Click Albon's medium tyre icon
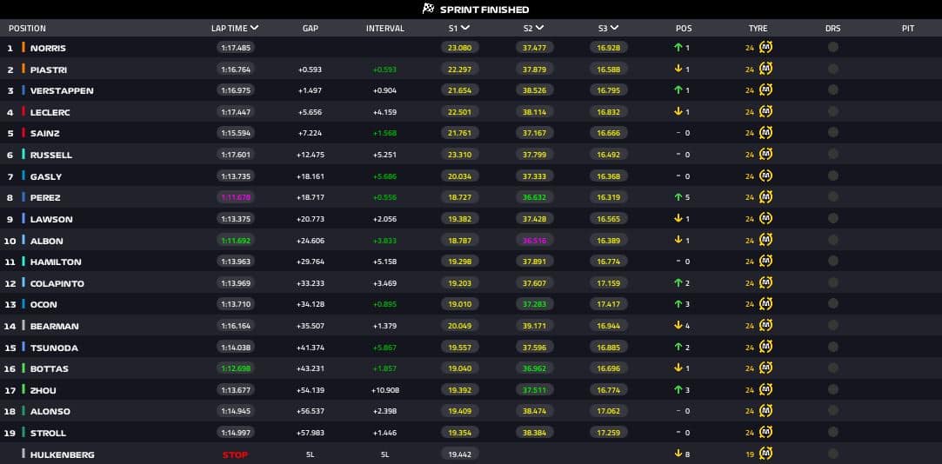Image resolution: width=942 pixels, height=464 pixels. (x=765, y=240)
